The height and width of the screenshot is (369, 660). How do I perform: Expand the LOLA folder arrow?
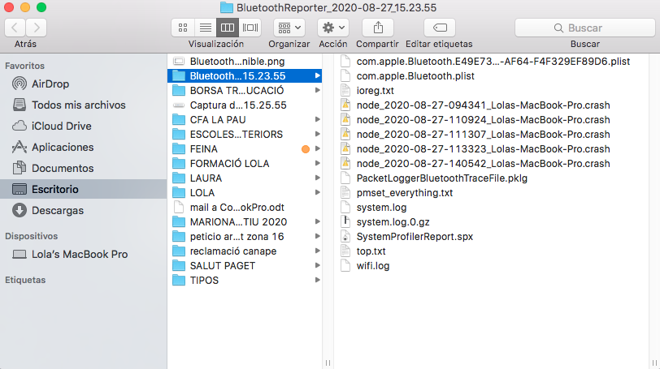click(x=317, y=193)
